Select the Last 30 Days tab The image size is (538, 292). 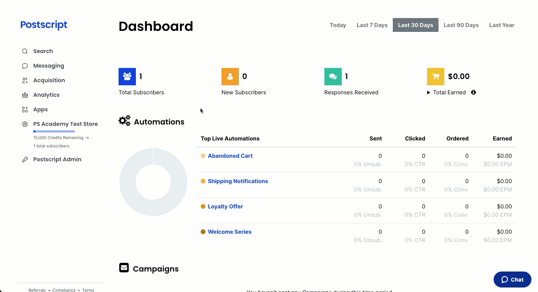[x=416, y=25]
